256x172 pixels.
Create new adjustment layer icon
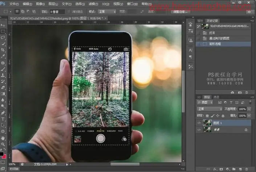point(228,169)
